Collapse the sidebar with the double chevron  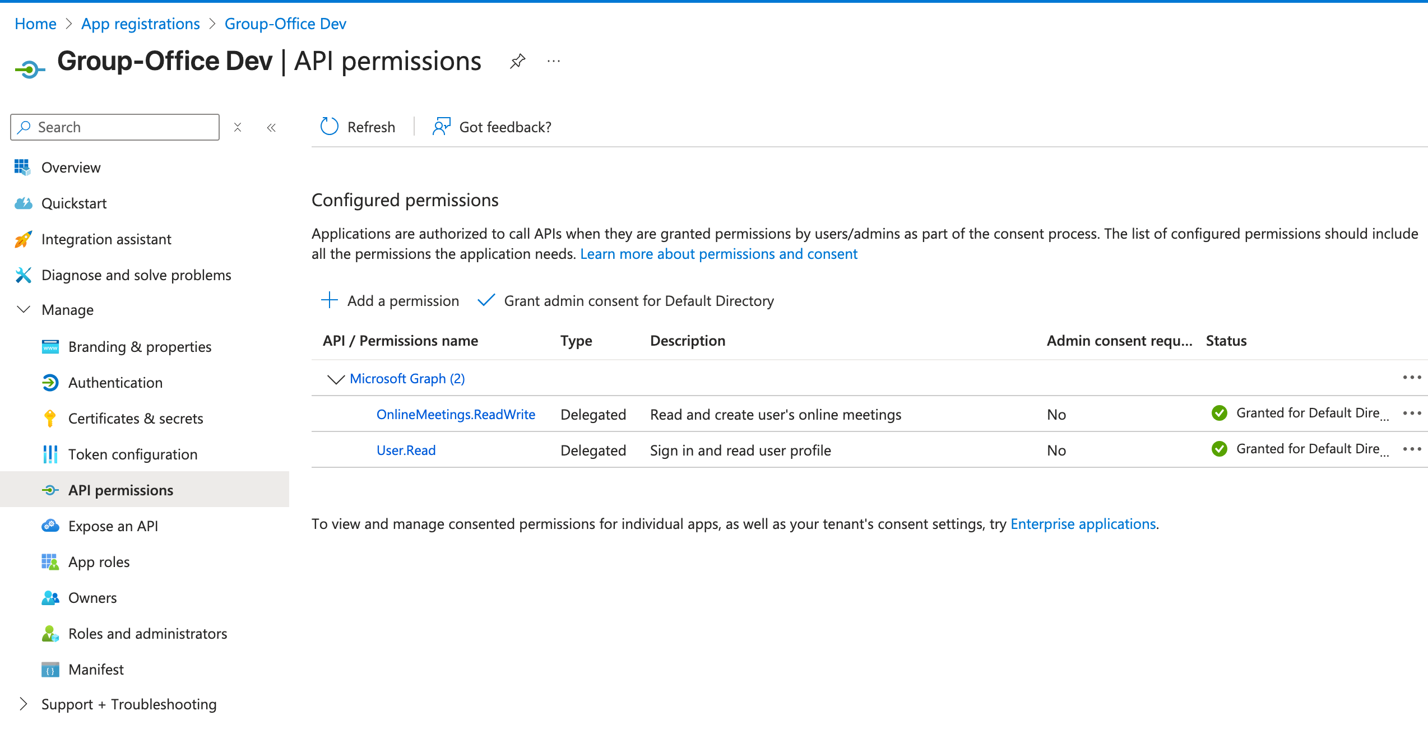271,128
